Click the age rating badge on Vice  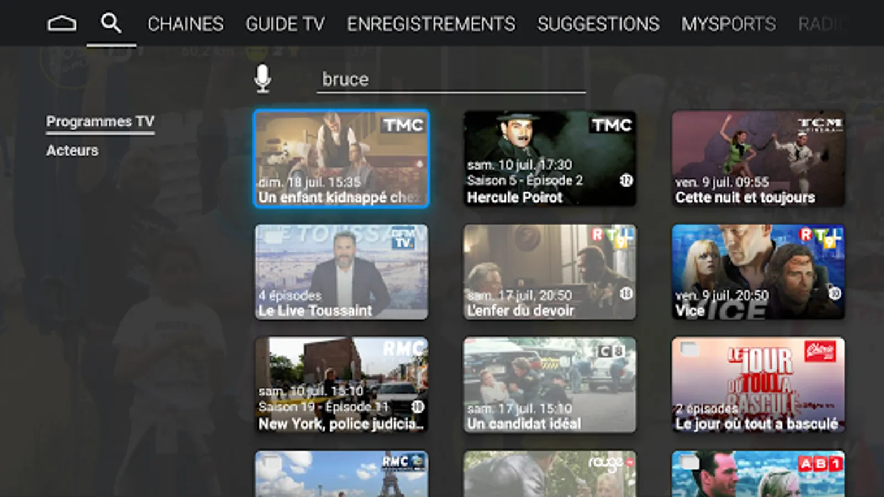click(x=834, y=294)
